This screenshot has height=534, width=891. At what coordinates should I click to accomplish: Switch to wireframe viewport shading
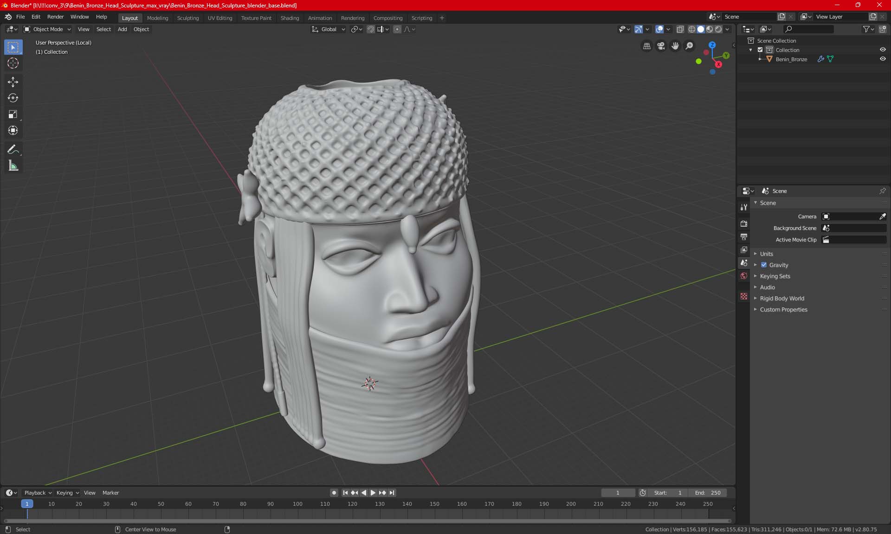692,29
